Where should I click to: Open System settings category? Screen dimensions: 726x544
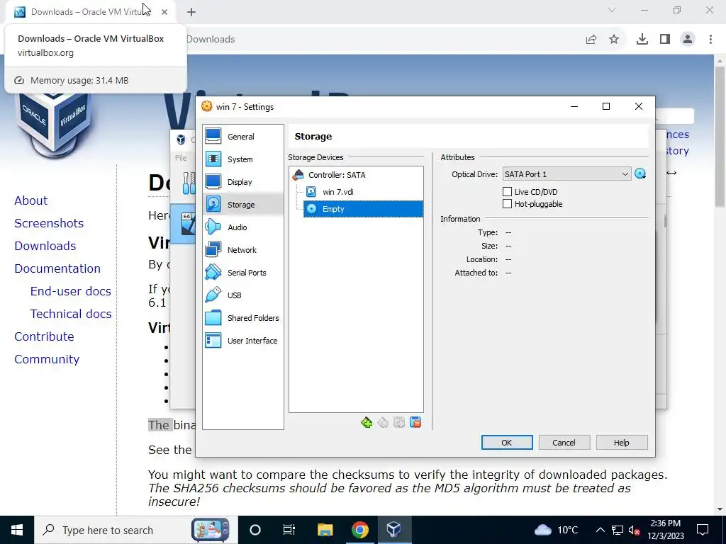[x=242, y=159]
